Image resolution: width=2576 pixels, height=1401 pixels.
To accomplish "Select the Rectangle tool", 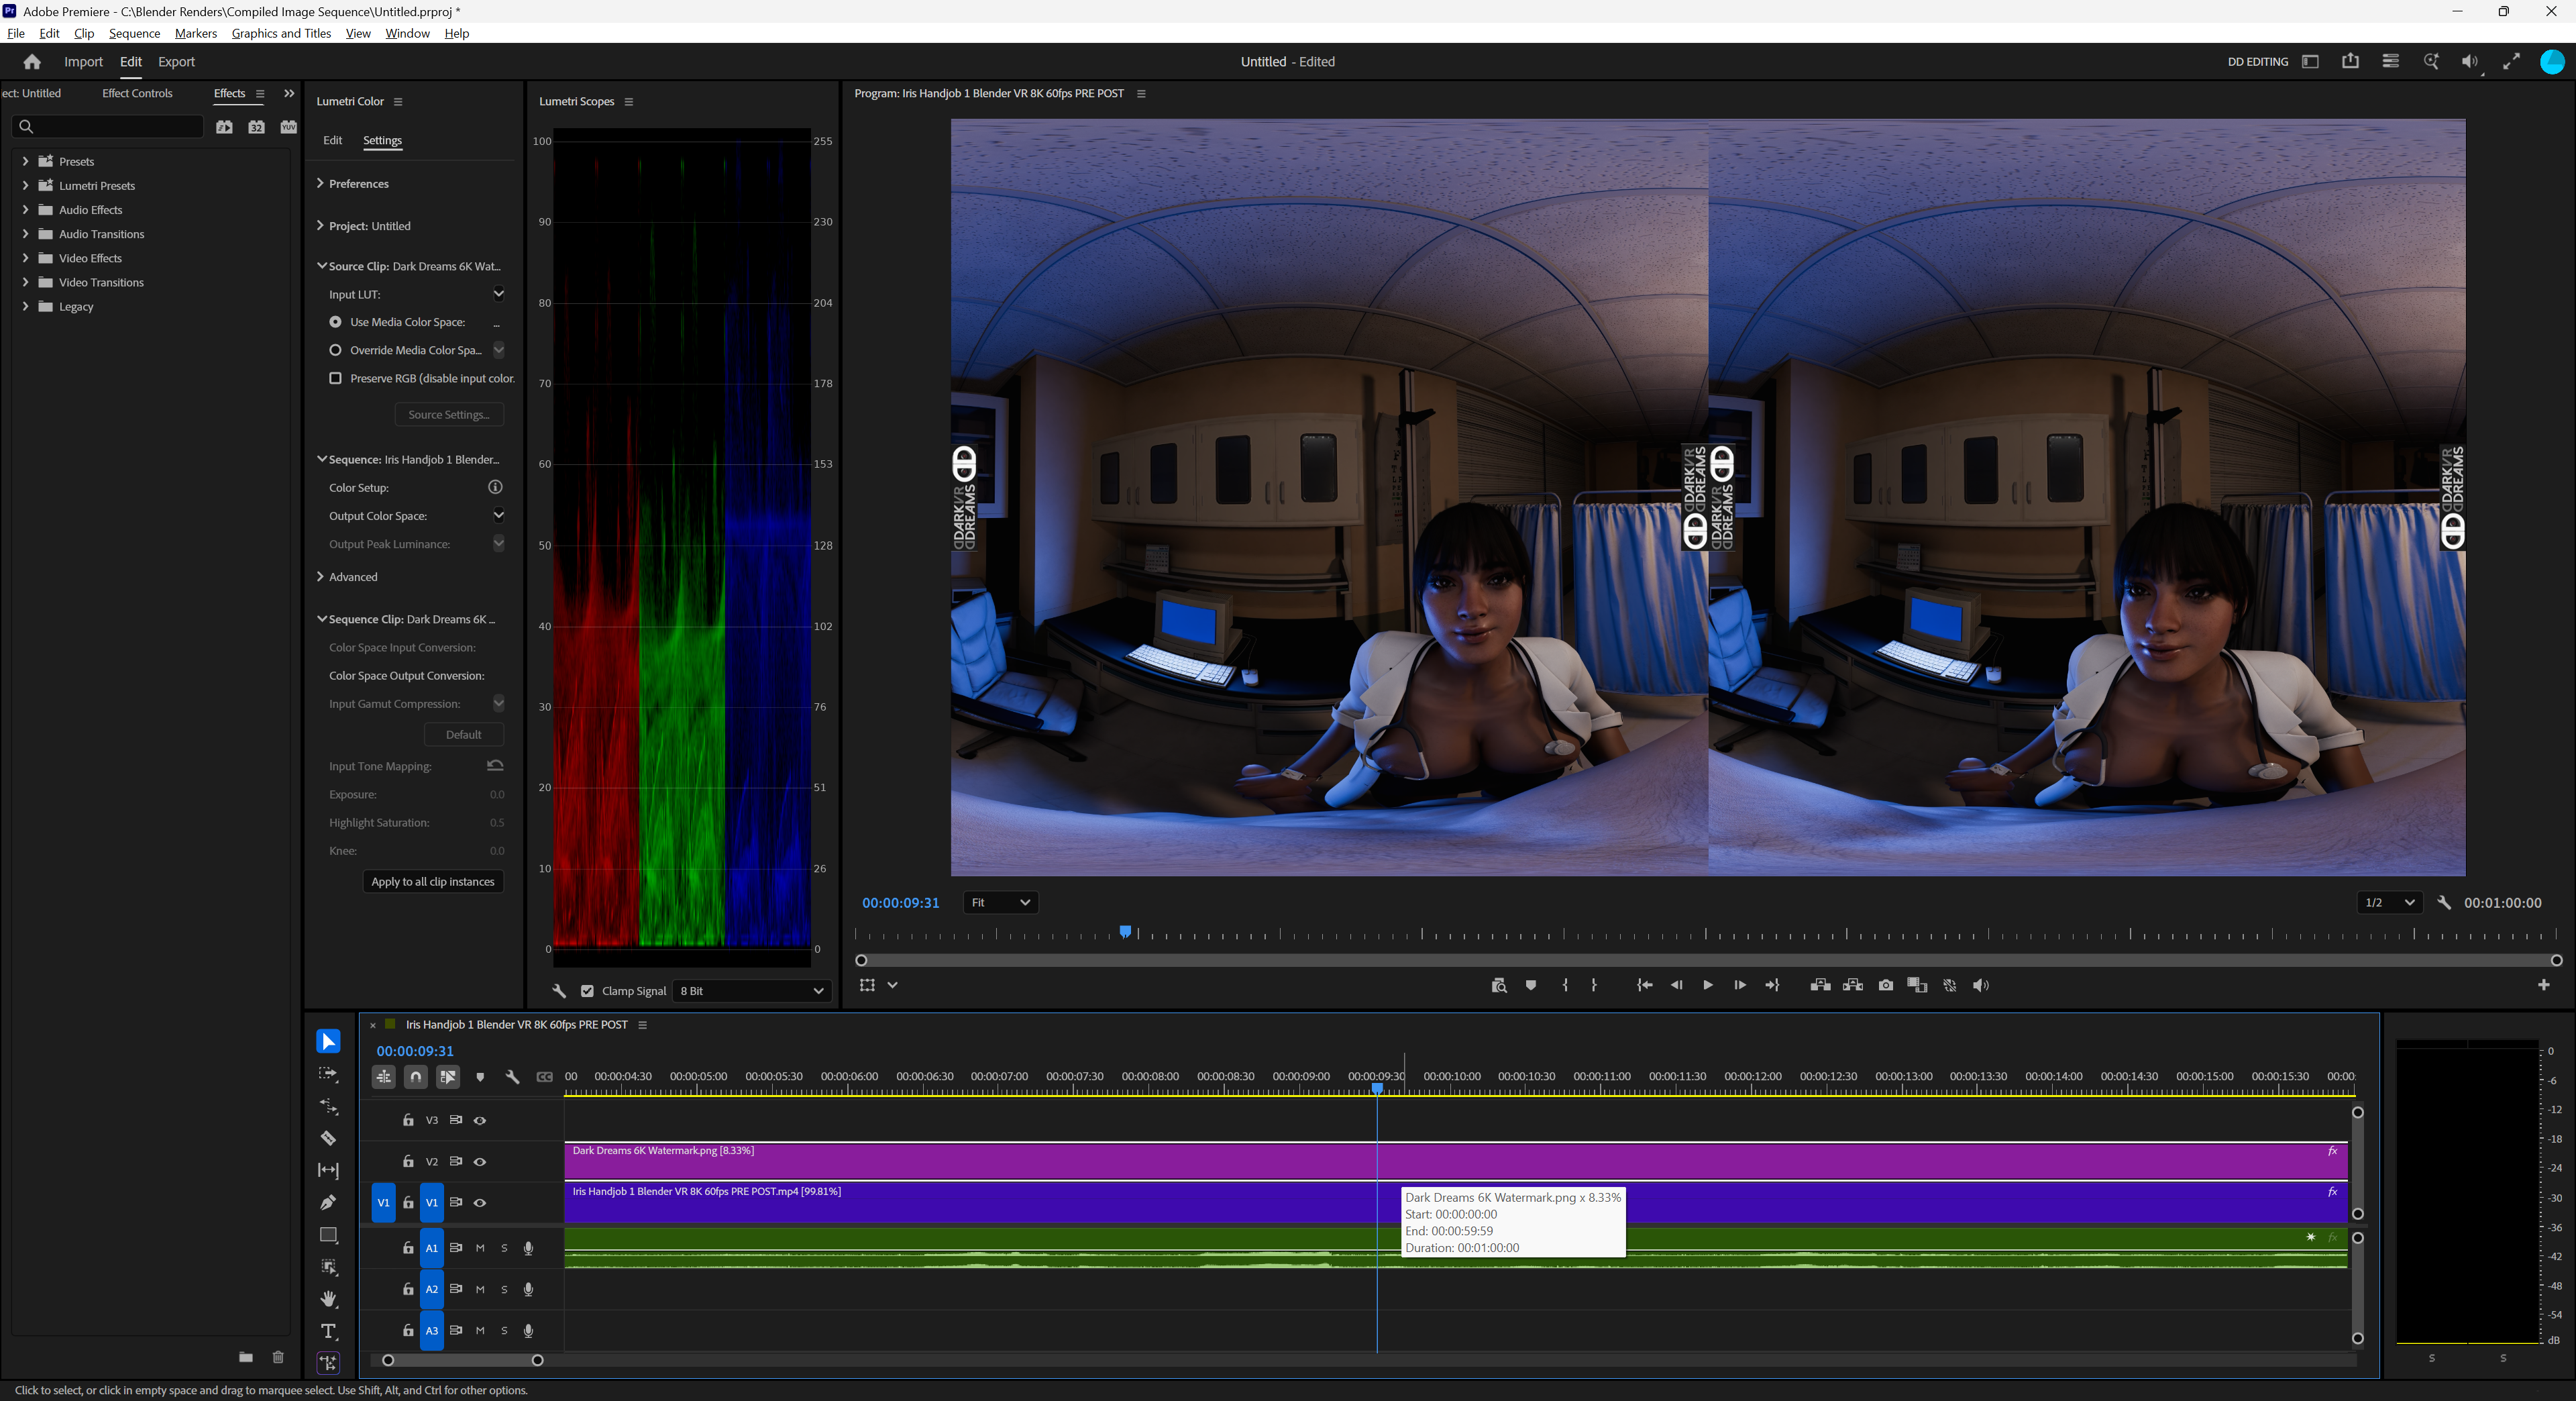I will pos(328,1235).
